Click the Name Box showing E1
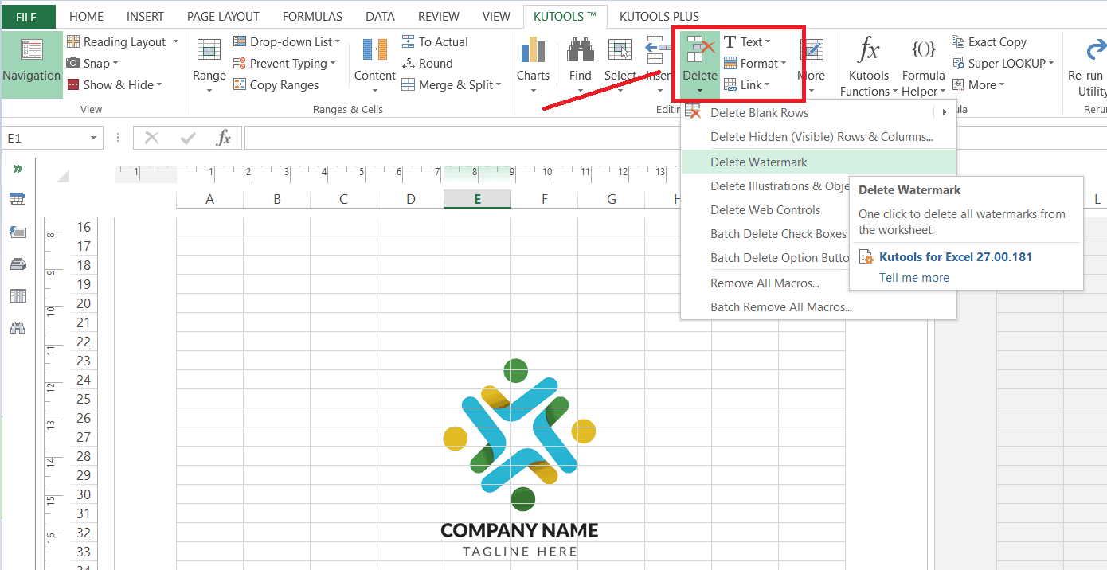Screen dimensions: 1107x570 [44, 137]
